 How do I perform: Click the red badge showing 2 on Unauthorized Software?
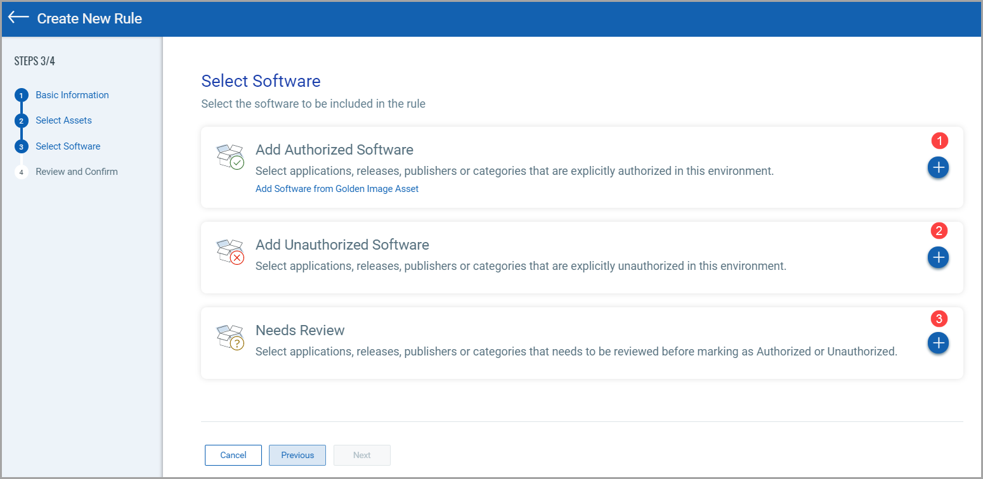click(939, 231)
